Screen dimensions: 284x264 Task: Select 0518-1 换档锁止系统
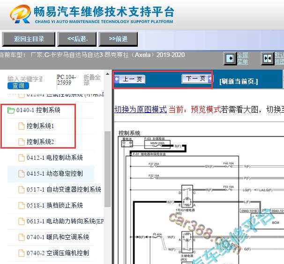point(55,205)
